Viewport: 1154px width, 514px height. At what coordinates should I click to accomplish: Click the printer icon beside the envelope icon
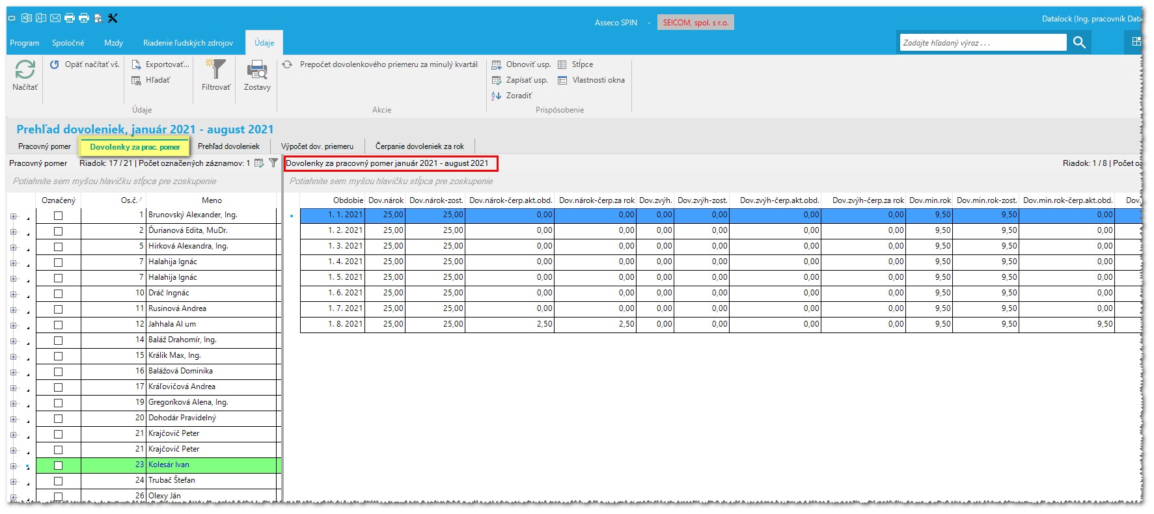[70, 18]
